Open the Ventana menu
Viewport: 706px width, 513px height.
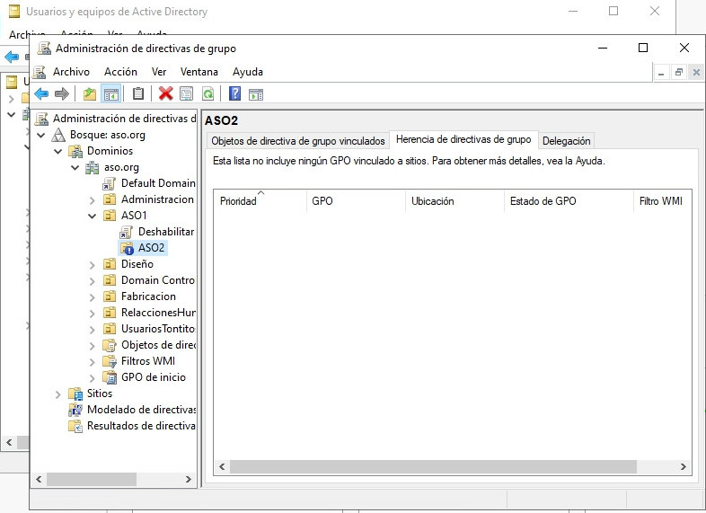(199, 72)
